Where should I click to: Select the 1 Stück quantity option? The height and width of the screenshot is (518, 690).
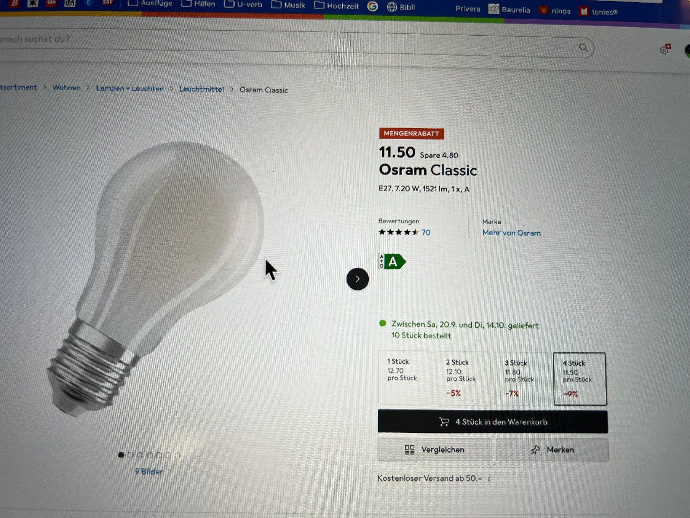[405, 378]
